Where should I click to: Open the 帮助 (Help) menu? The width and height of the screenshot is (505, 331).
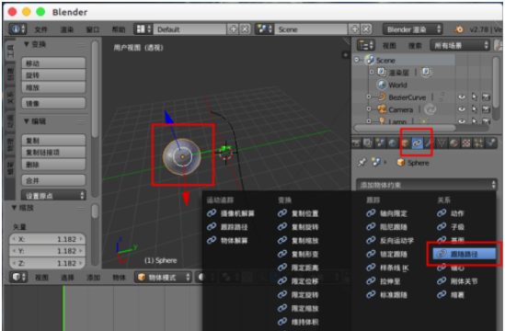(118, 29)
